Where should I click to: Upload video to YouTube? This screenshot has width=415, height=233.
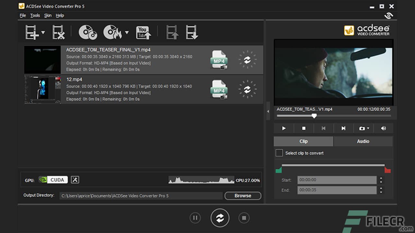point(143,32)
